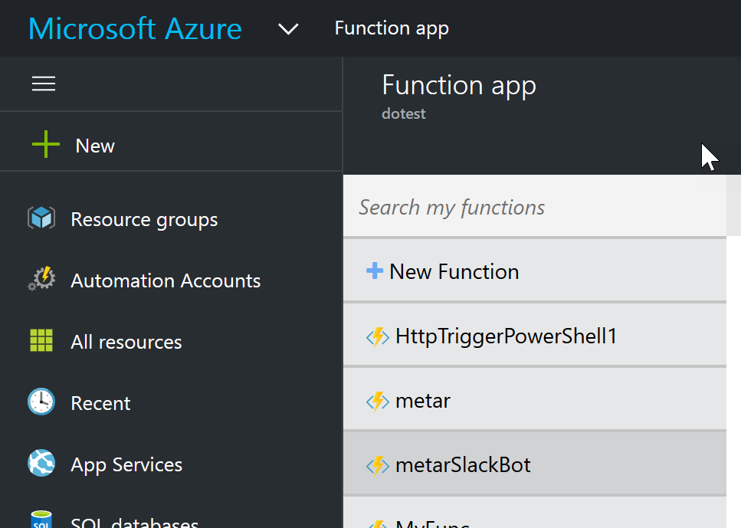The image size is (741, 528).
Task: Click the lightning icon beside metar
Action: (378, 402)
